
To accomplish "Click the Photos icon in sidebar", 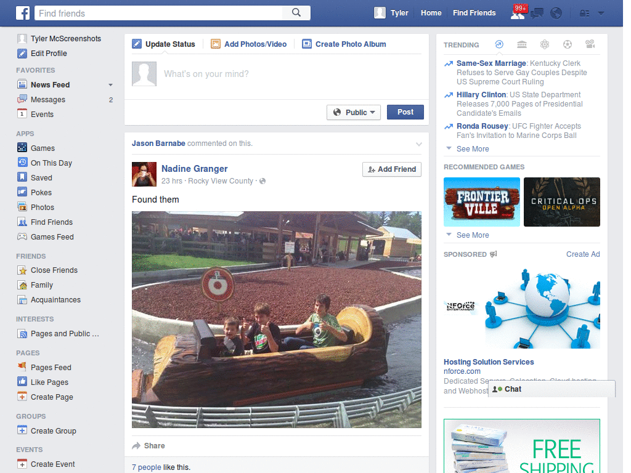I will pos(22,207).
